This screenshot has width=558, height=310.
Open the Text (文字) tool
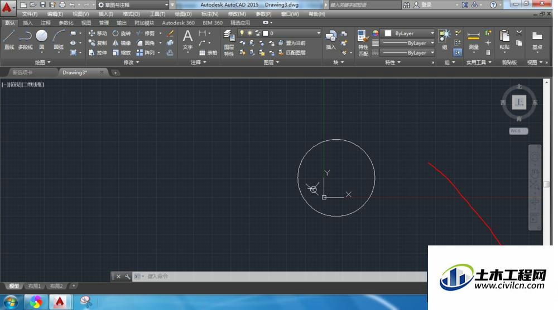187,40
